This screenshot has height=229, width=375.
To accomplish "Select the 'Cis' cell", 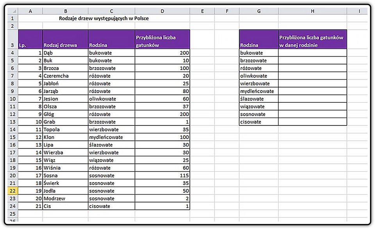I will 65,206.
